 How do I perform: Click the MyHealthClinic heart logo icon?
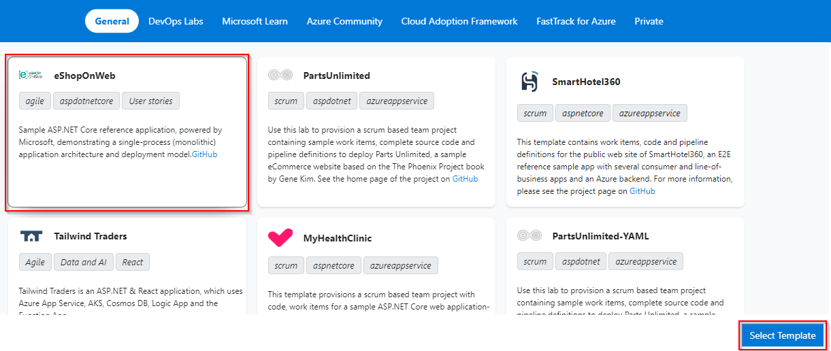tap(280, 238)
